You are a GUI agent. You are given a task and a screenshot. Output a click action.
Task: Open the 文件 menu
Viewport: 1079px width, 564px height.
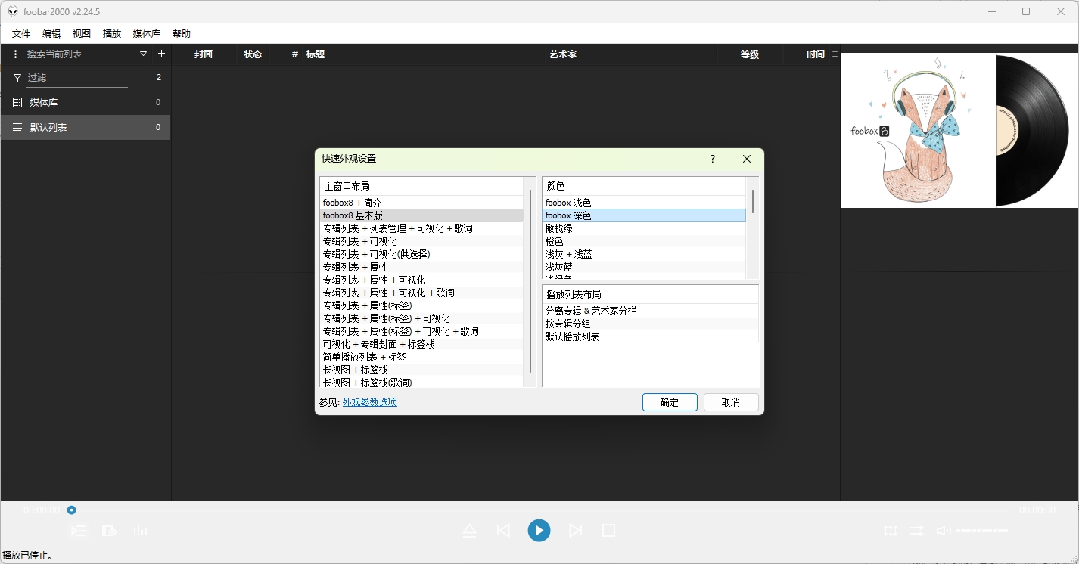(x=21, y=34)
